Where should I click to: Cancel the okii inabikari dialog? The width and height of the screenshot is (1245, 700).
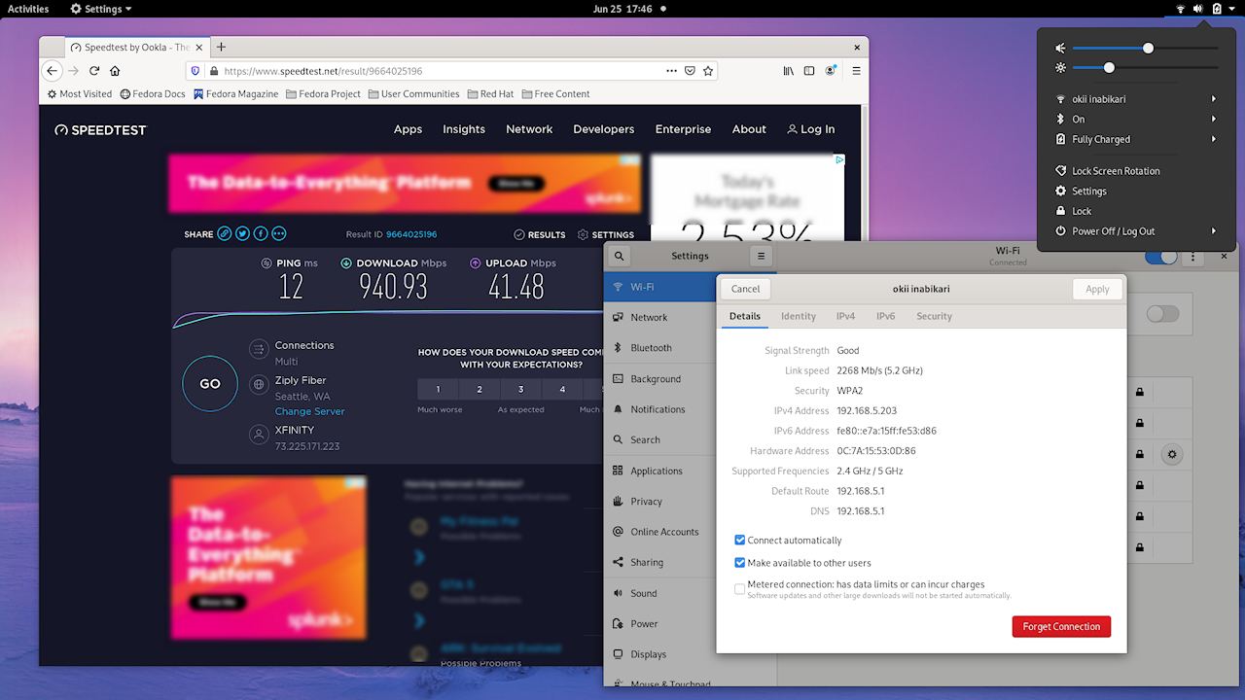(745, 289)
